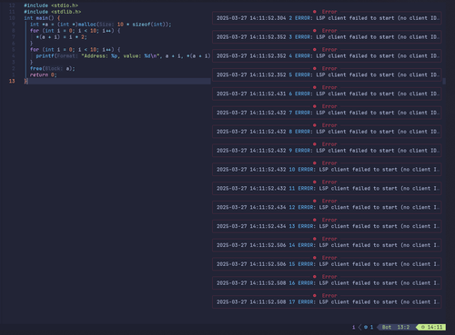The width and height of the screenshot is (455, 335).
Task: Select the '5 ERROR: LSP client failed' message
Action: (x=328, y=74)
